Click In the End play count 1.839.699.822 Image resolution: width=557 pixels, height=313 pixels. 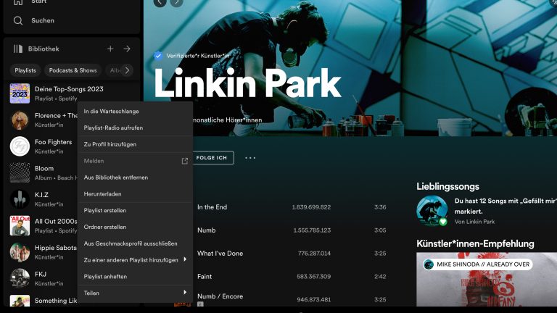(311, 207)
